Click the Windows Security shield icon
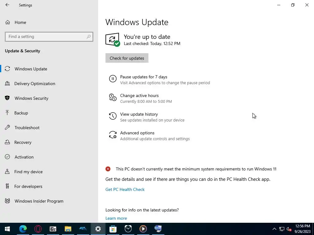Viewport: 314px width, 235px height. coord(7,98)
